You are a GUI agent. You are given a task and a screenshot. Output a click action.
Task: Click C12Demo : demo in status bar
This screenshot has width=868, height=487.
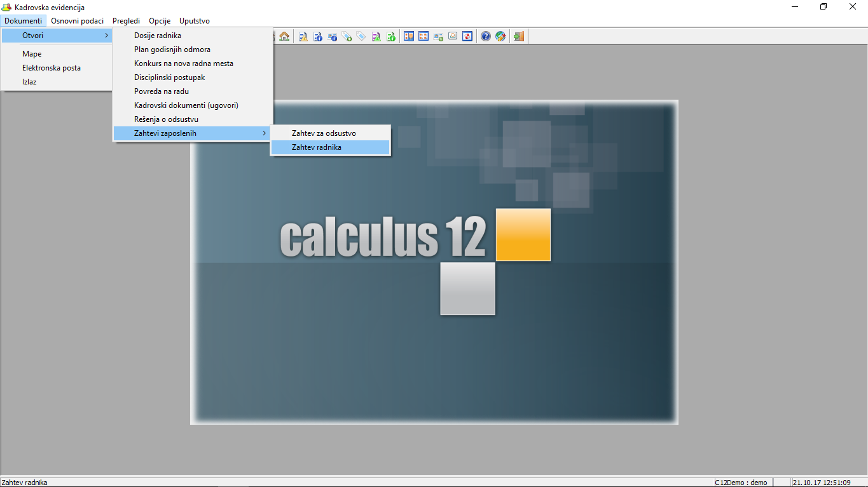(x=741, y=483)
